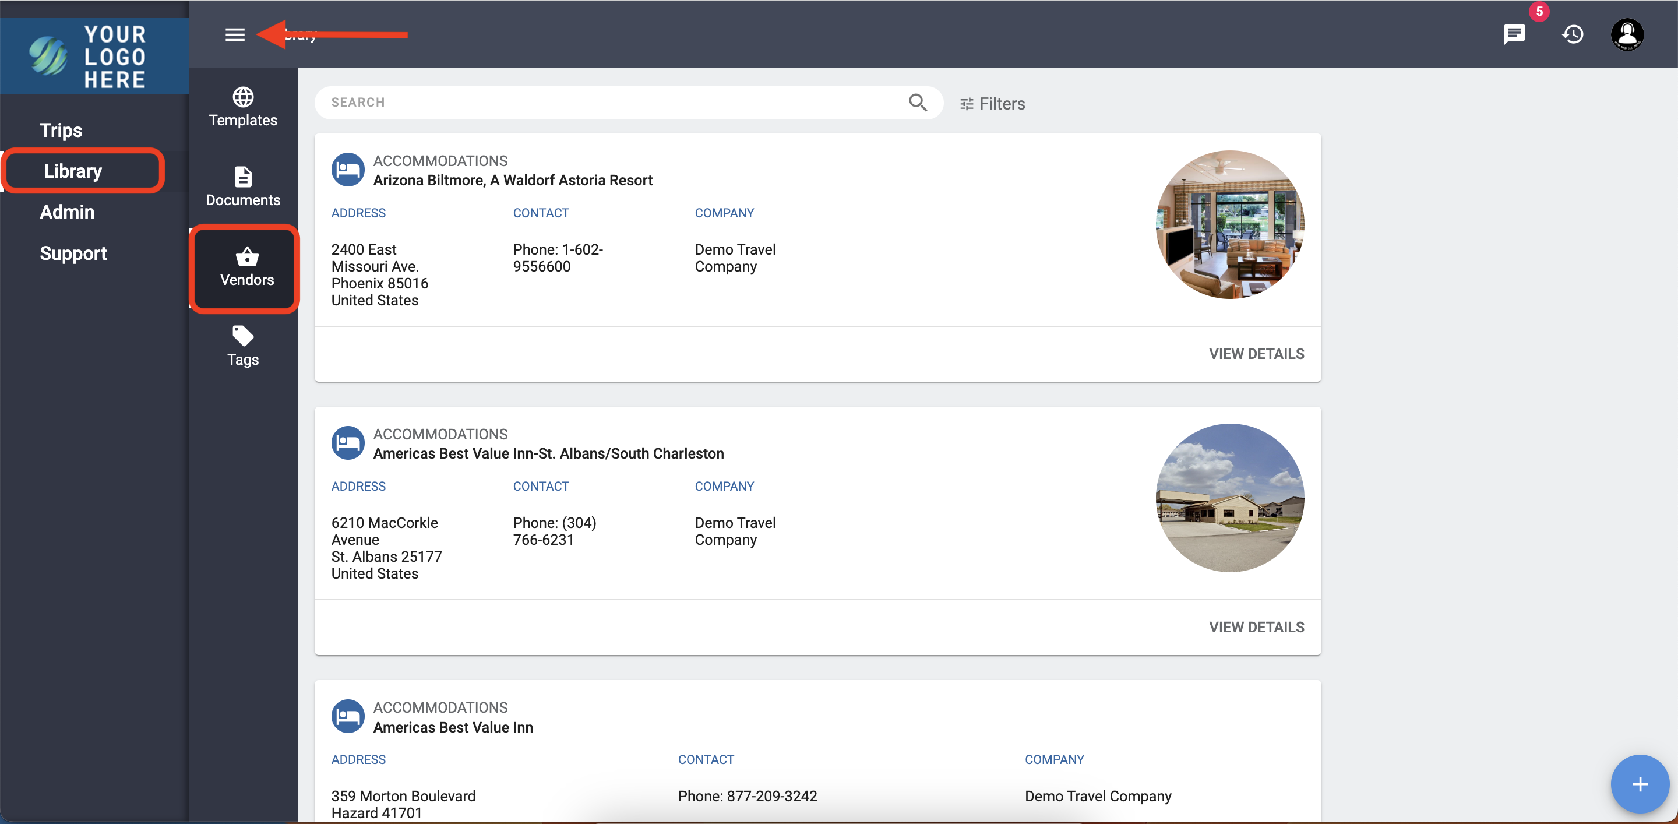Click phone number (304) 766-6231
1678x824 pixels.
(x=554, y=531)
